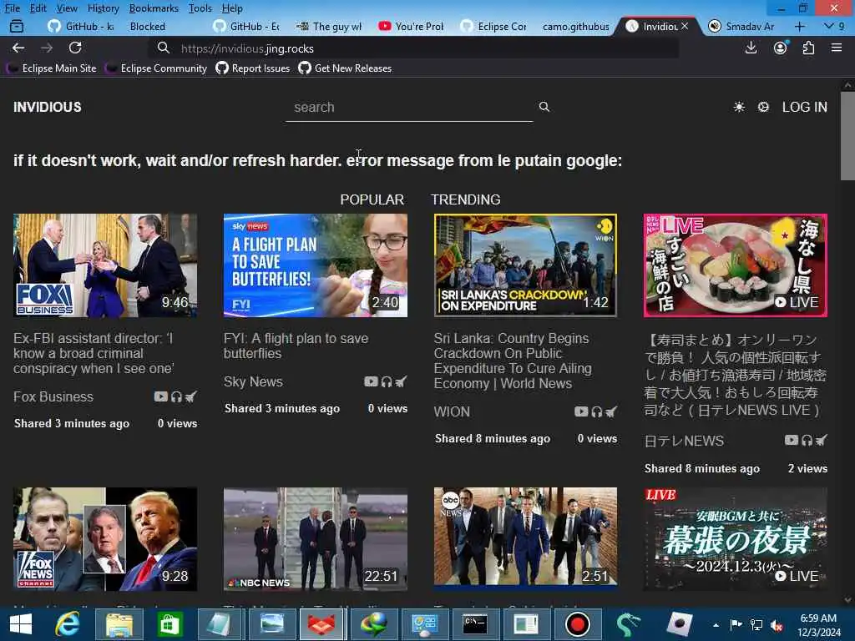This screenshot has height=641, width=855.
Task: Open the Get New Releases bookmark
Action: (x=345, y=68)
